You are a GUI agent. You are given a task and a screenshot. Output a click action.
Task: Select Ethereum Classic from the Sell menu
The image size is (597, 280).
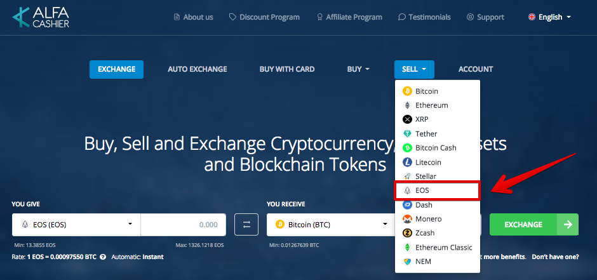pos(438,247)
